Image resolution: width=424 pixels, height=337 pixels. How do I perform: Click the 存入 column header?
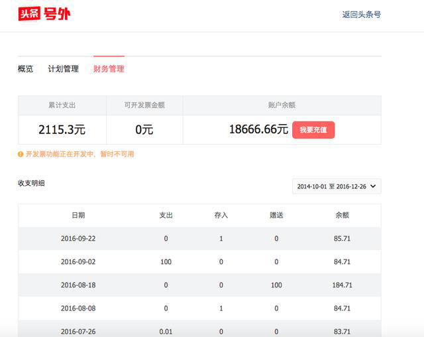[221, 215]
